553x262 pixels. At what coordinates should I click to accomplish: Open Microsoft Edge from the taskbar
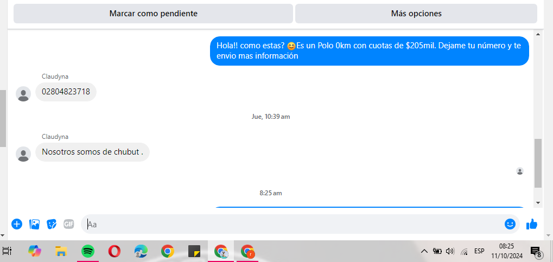pos(141,251)
